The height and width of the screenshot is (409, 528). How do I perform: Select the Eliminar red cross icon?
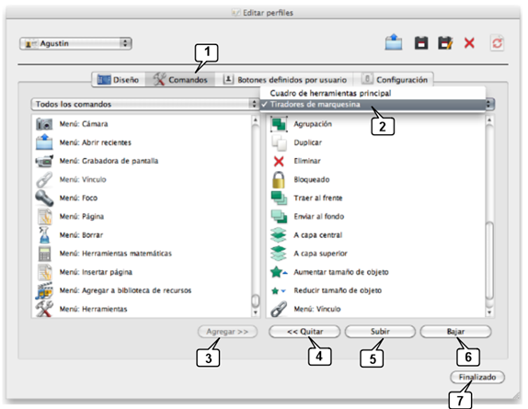coord(279,161)
